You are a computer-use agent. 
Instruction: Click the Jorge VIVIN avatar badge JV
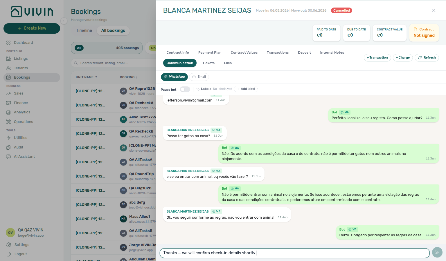(123, 247)
